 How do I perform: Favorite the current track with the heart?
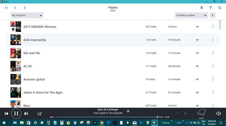click(x=178, y=114)
